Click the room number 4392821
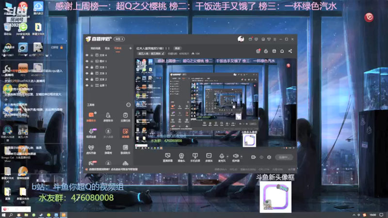Viewport: 388px width, 218px height. coord(184,54)
